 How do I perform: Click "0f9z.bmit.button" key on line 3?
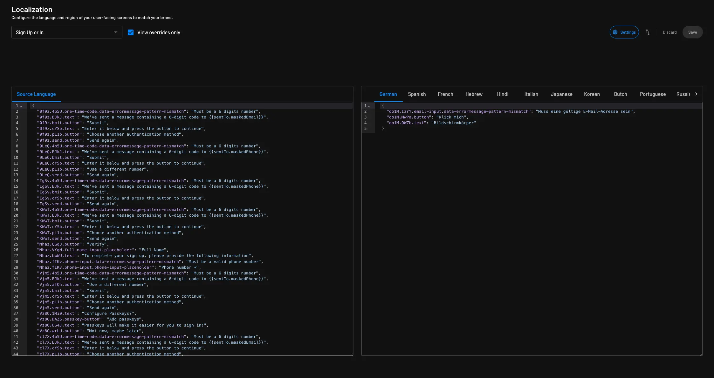coord(59,123)
